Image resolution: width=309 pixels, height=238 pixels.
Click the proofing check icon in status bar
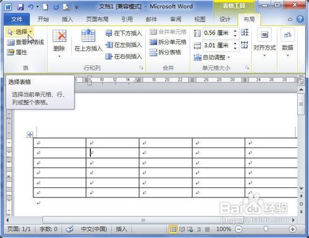(70, 229)
